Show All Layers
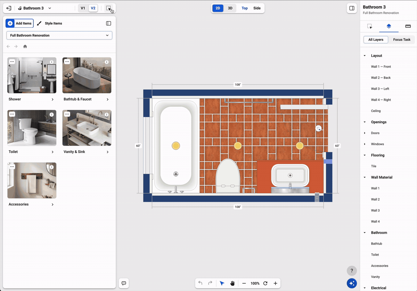417x291 pixels. pos(376,39)
